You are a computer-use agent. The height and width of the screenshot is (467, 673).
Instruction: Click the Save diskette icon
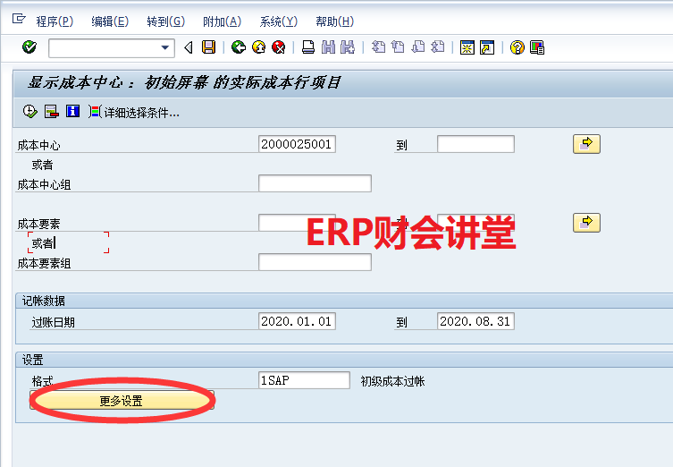click(x=208, y=47)
